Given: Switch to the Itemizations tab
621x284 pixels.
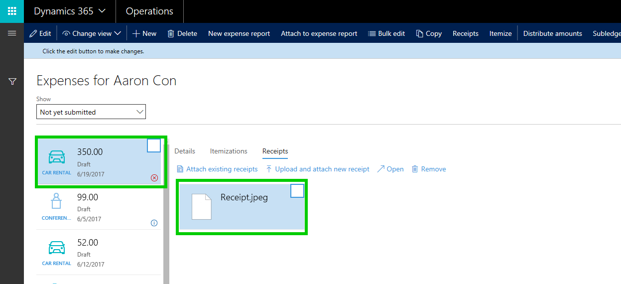Looking at the screenshot, I should point(229,151).
